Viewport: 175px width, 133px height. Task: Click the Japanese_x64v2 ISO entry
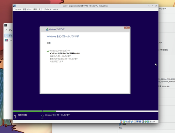[167, 81]
